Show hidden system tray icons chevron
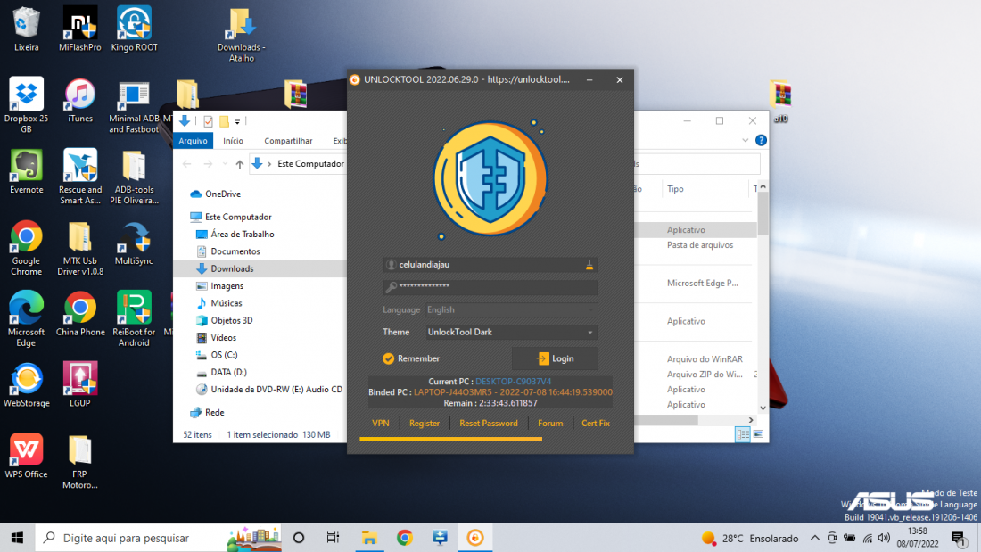The width and height of the screenshot is (981, 552). [814, 538]
